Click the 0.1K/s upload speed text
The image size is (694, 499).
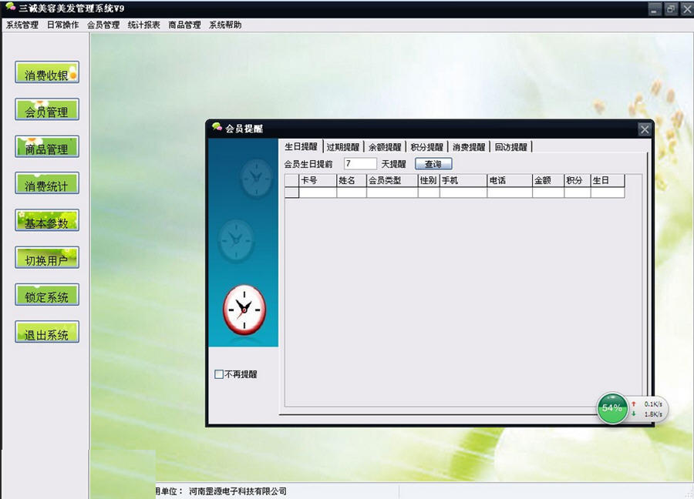pos(653,404)
